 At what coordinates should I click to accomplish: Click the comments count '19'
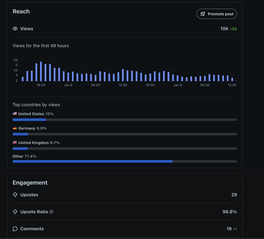[229, 228]
